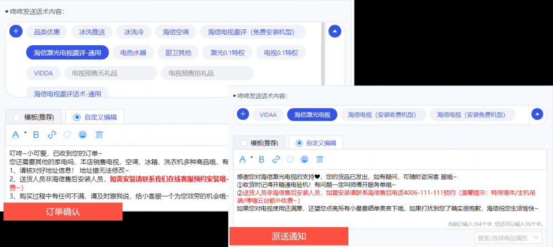Click text line ①收货时记得开箱通电验机
The height and width of the screenshot is (247, 553).
[x=316, y=184]
